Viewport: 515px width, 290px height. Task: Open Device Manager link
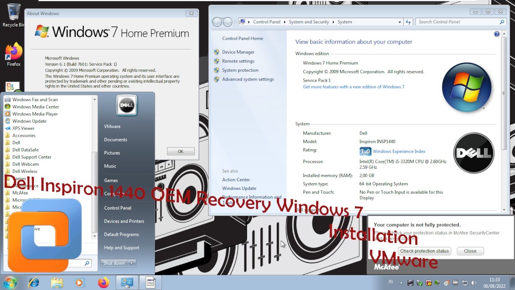tap(238, 52)
